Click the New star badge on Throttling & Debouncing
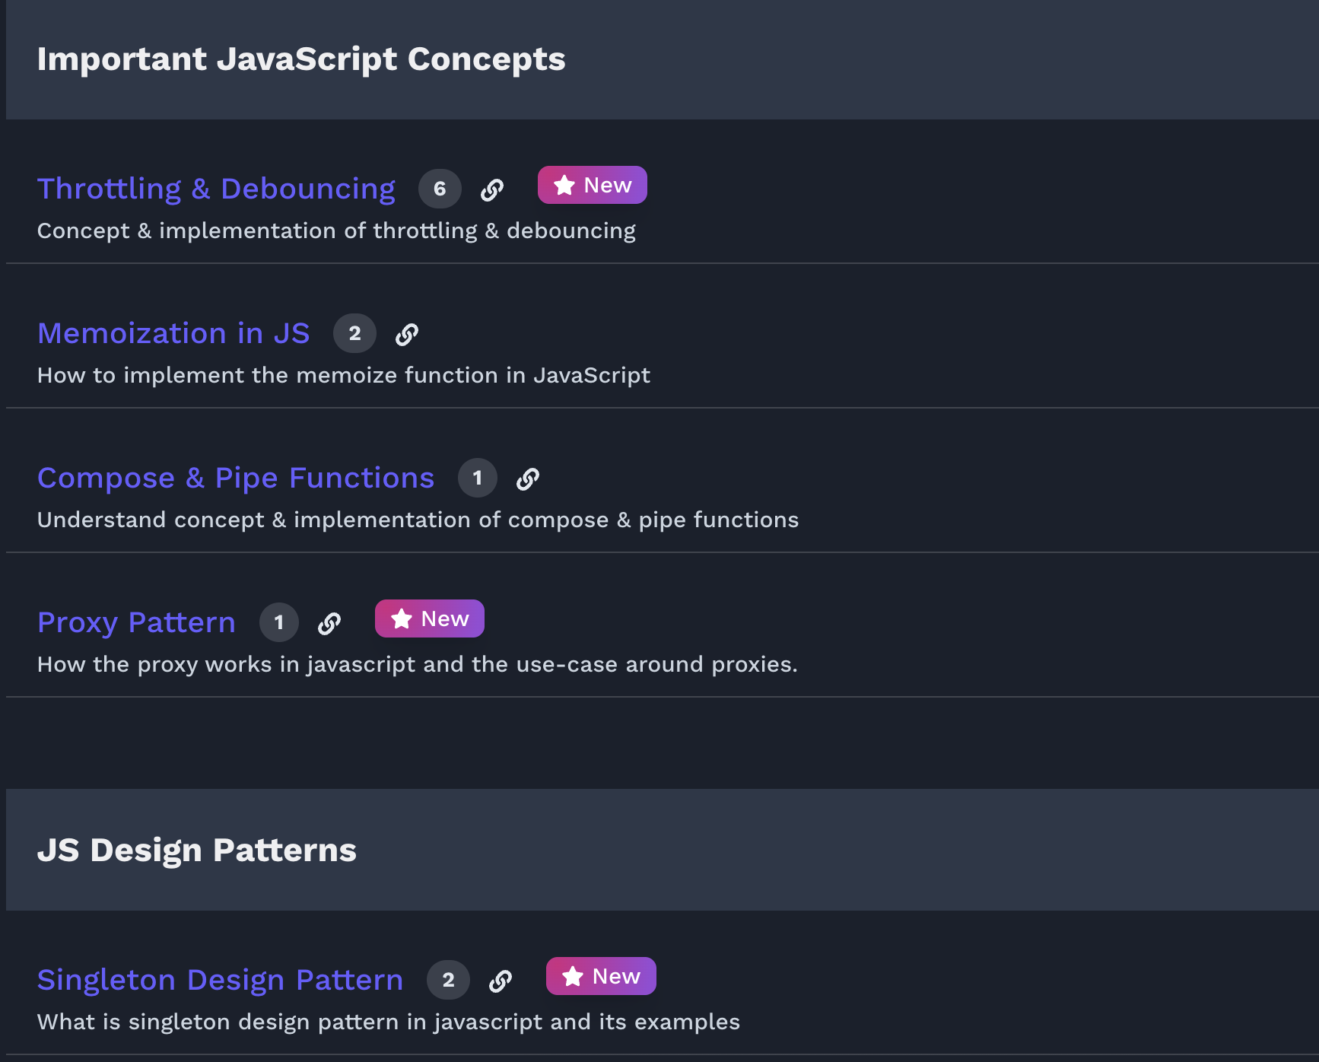This screenshot has height=1062, width=1319. click(x=592, y=186)
